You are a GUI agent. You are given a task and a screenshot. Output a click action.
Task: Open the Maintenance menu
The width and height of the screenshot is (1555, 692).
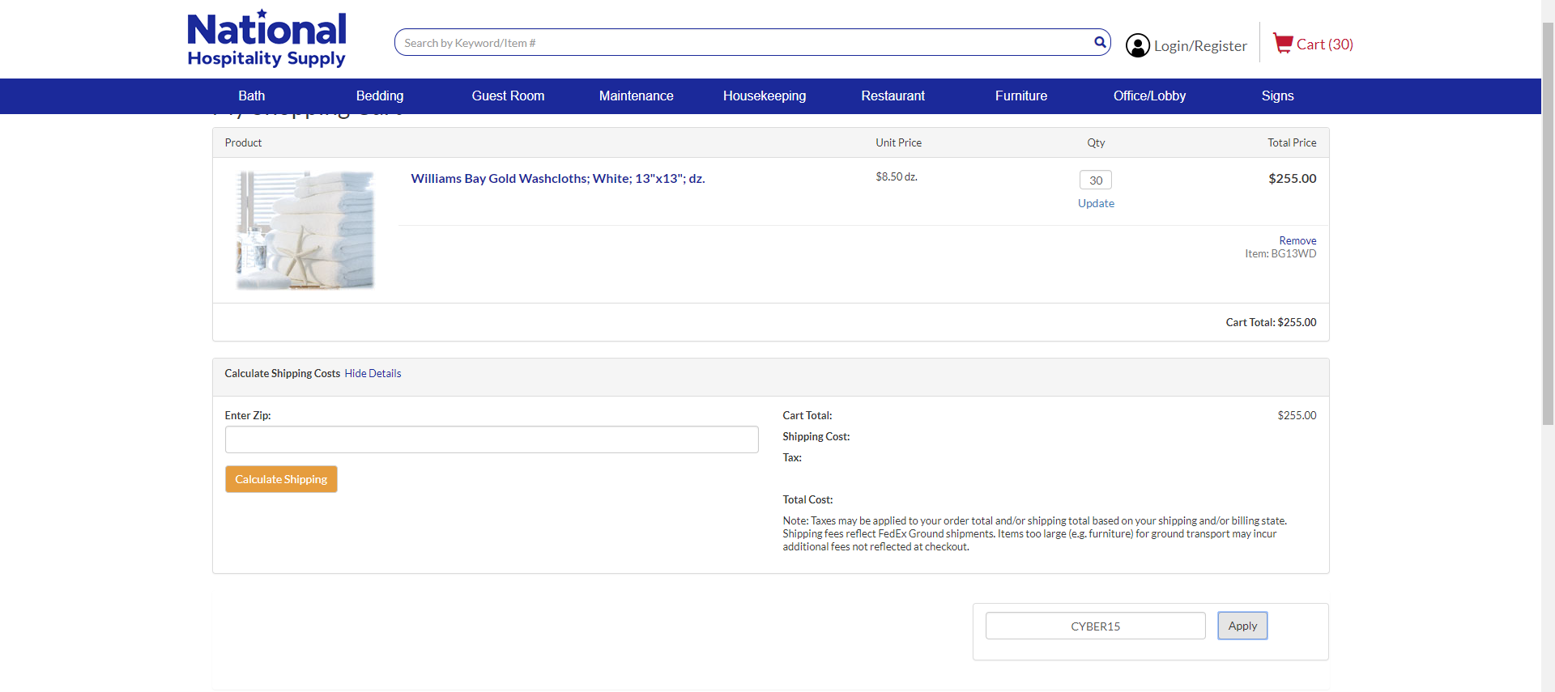(637, 96)
